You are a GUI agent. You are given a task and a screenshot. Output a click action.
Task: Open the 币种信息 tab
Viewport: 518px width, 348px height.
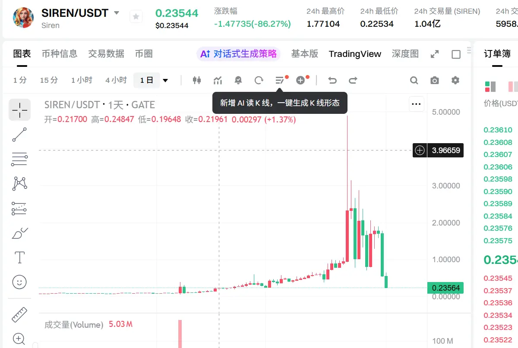60,54
